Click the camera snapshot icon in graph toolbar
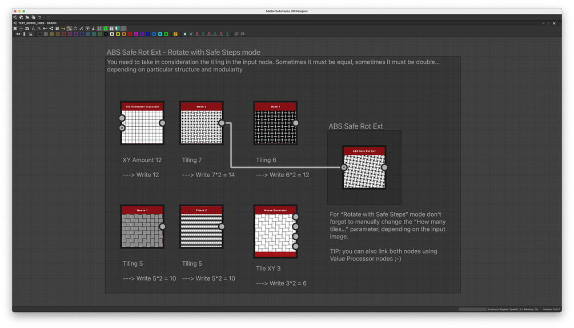This screenshot has height=328, width=574. [27, 28]
